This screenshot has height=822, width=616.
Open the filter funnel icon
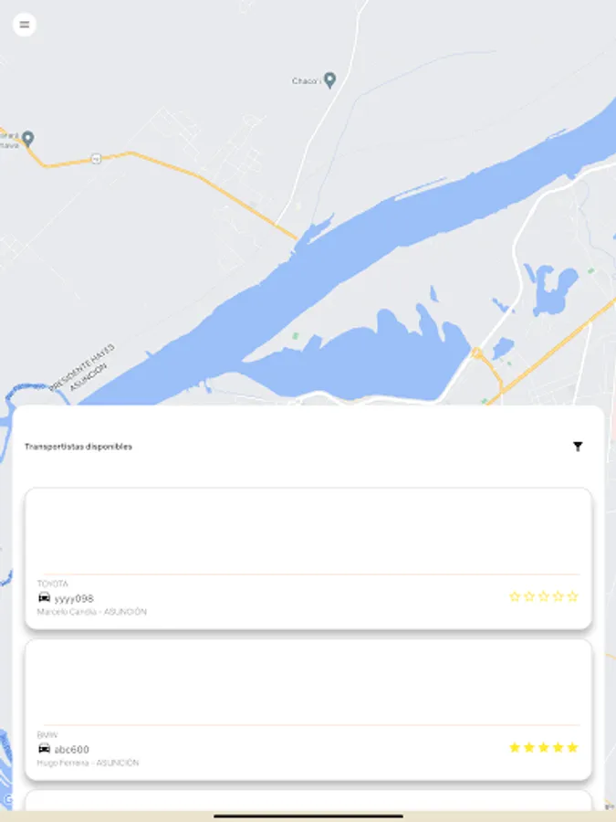point(578,446)
